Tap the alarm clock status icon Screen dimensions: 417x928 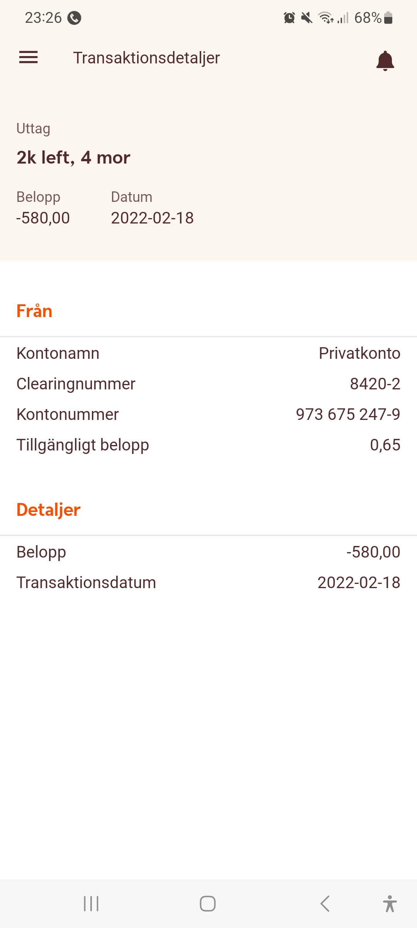coord(289,18)
